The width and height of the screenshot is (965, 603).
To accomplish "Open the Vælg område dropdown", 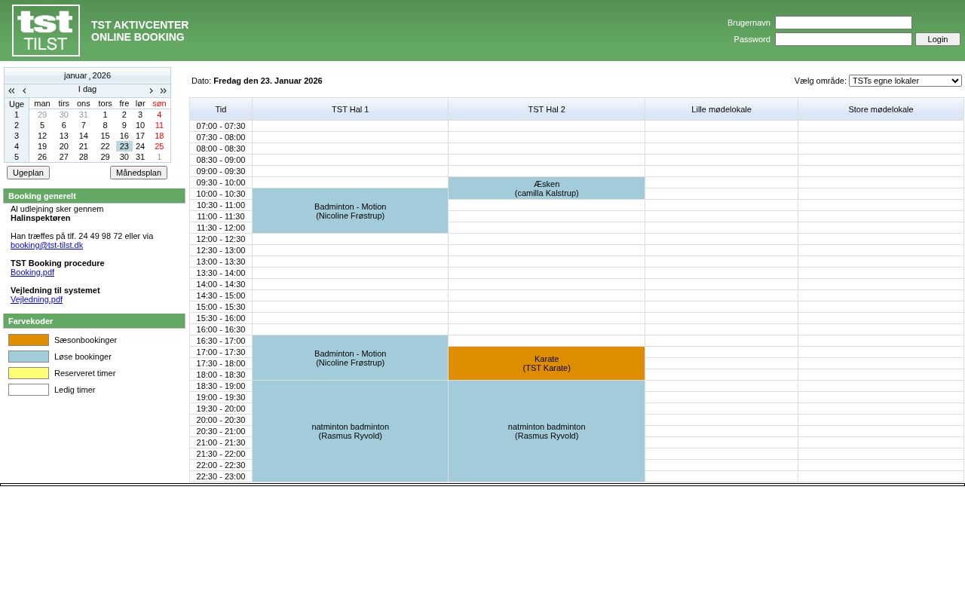I will [x=905, y=81].
